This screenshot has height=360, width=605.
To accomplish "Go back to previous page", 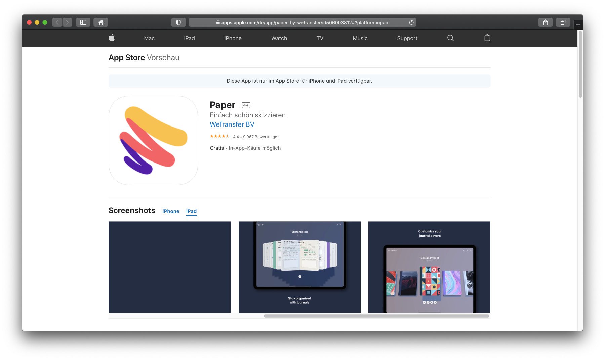I will 57,22.
